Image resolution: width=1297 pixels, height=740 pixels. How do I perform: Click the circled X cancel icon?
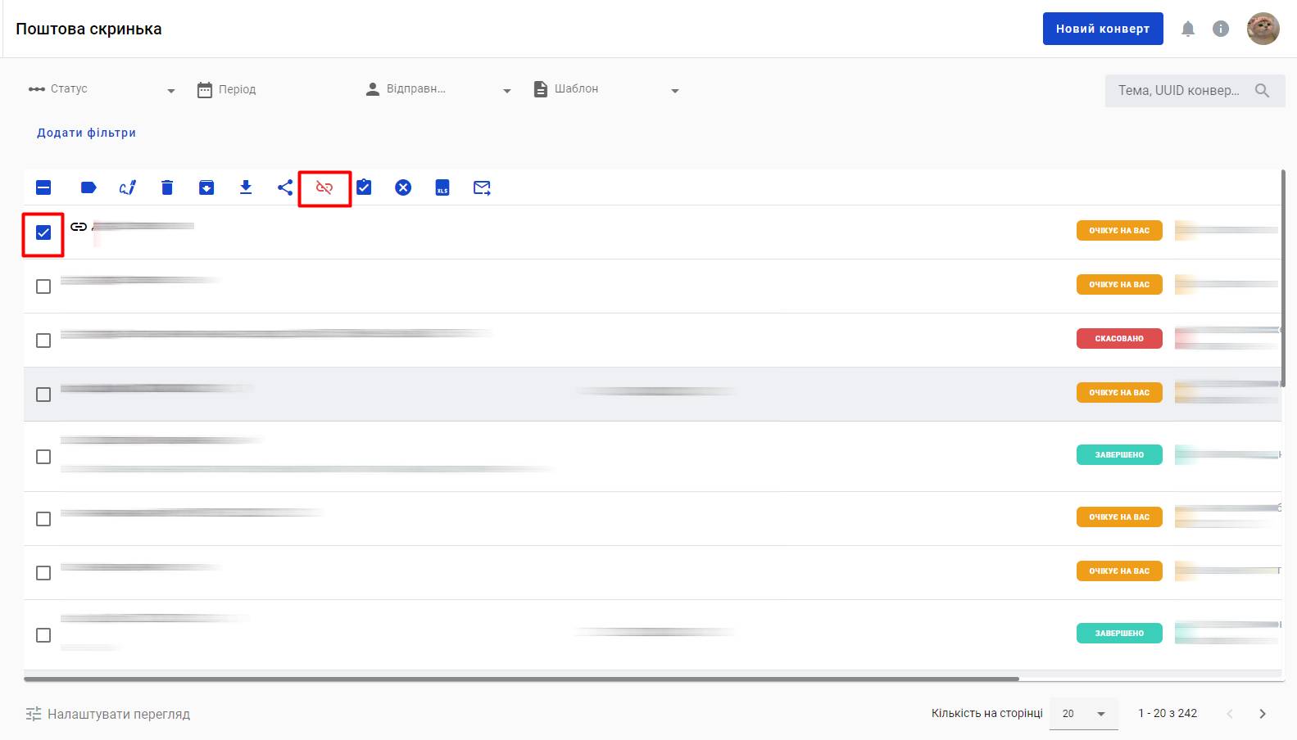[x=403, y=188]
